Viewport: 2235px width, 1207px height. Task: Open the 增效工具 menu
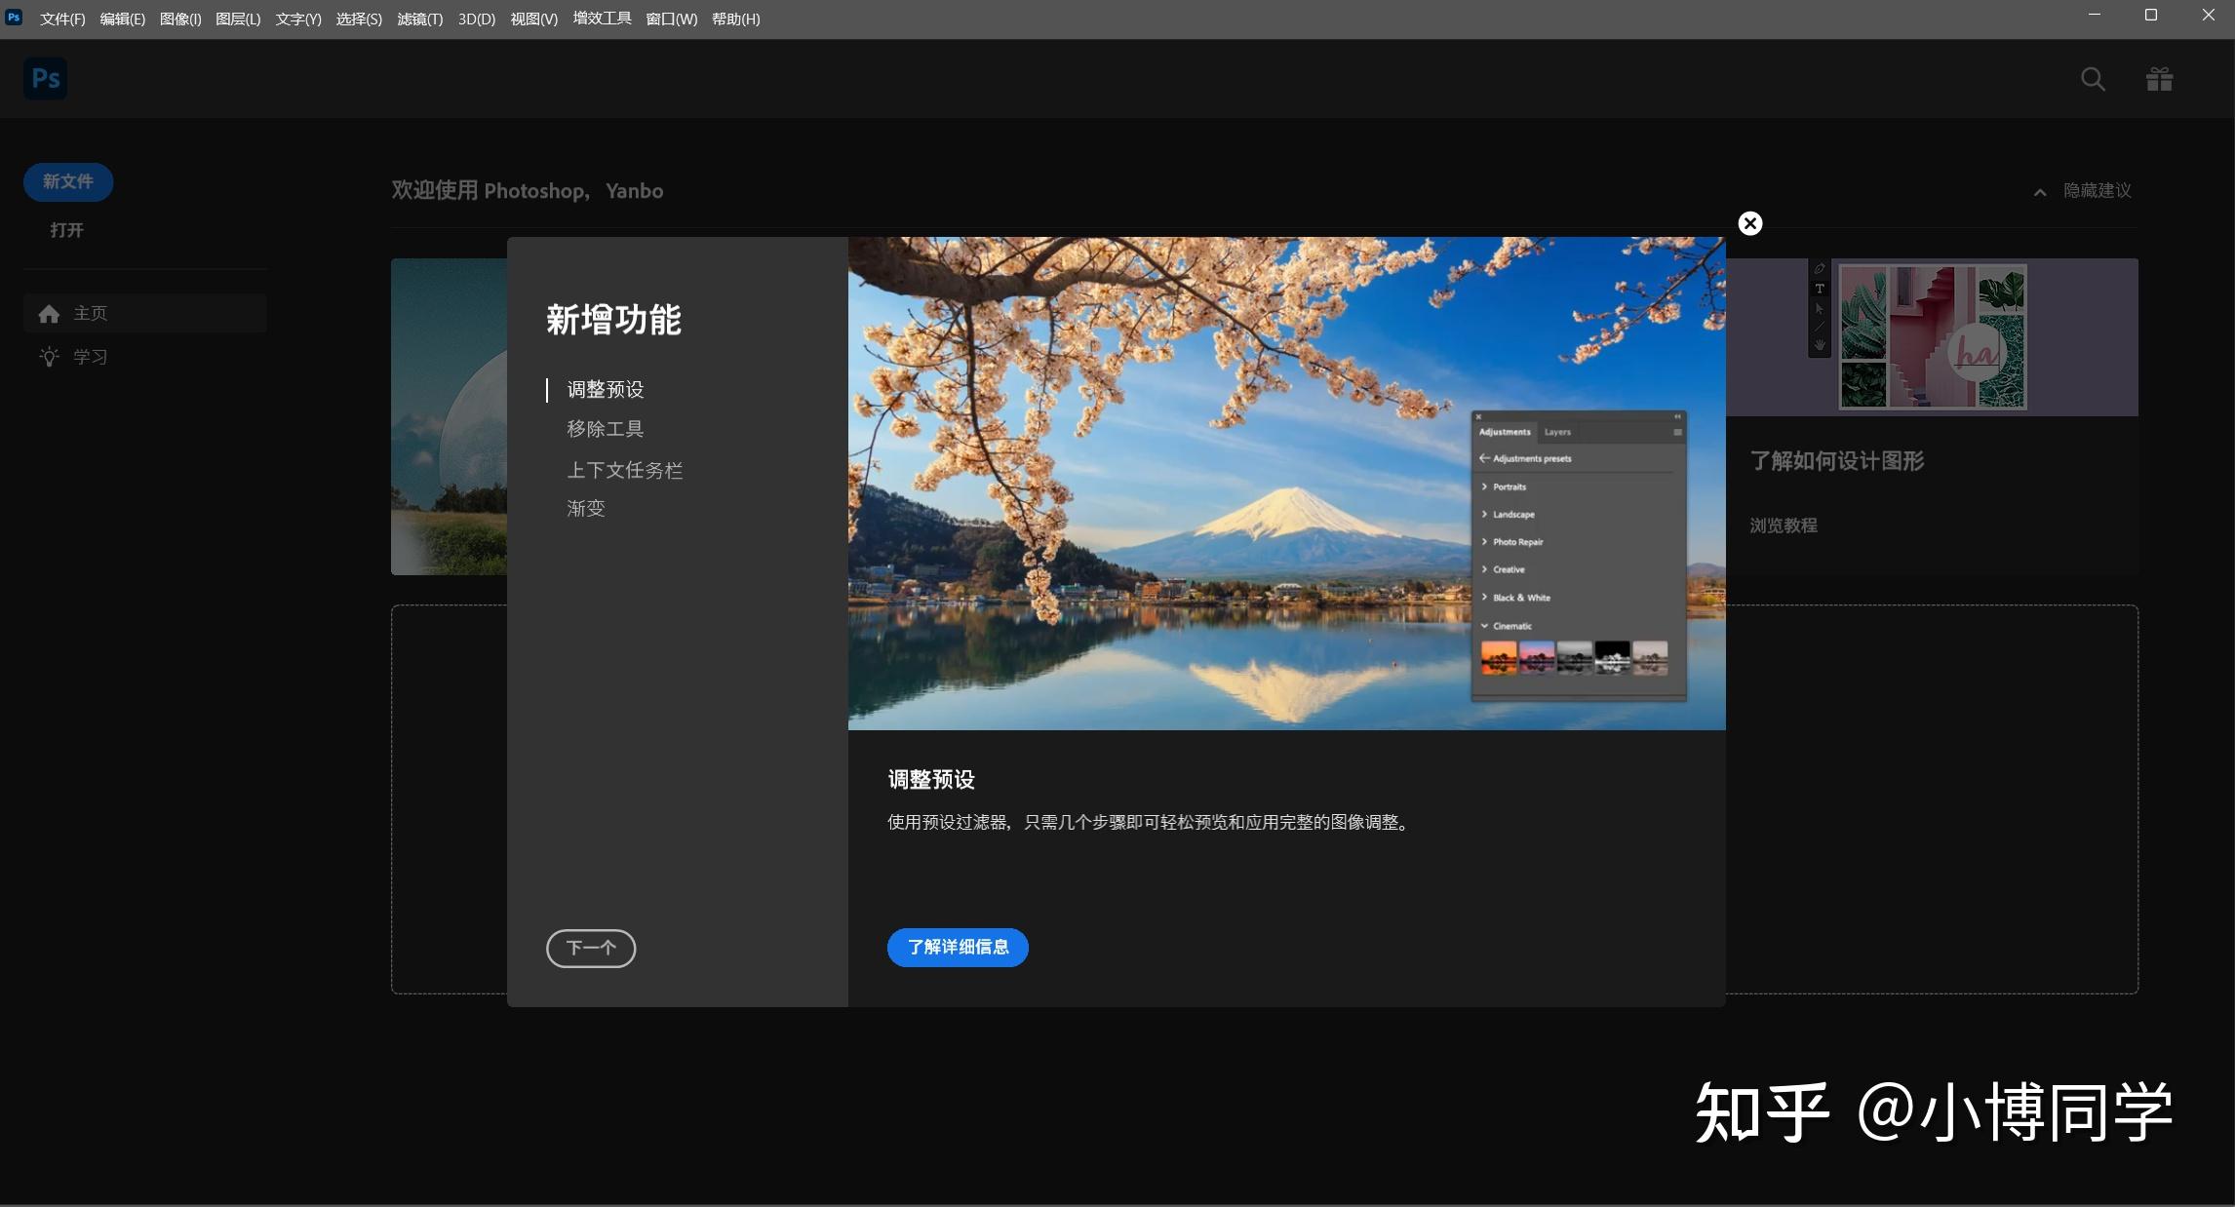[x=602, y=19]
